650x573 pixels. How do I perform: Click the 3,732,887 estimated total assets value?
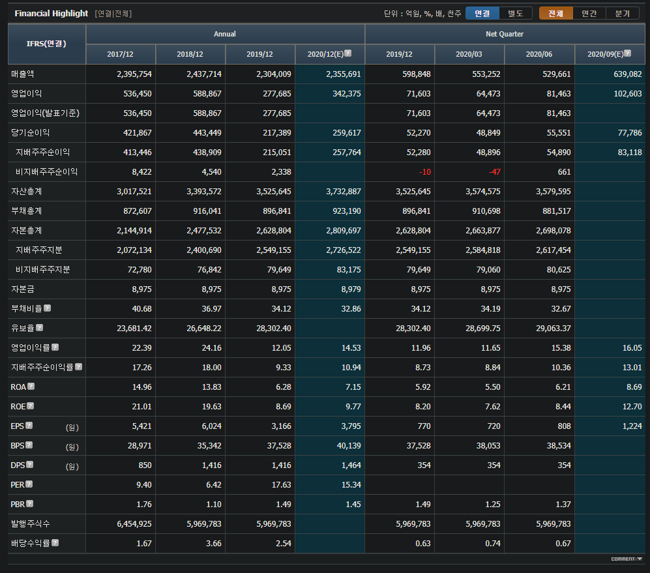pyautogui.click(x=343, y=191)
